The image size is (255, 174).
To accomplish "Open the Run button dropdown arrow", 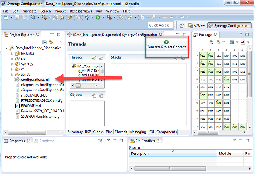I will 103,17.
